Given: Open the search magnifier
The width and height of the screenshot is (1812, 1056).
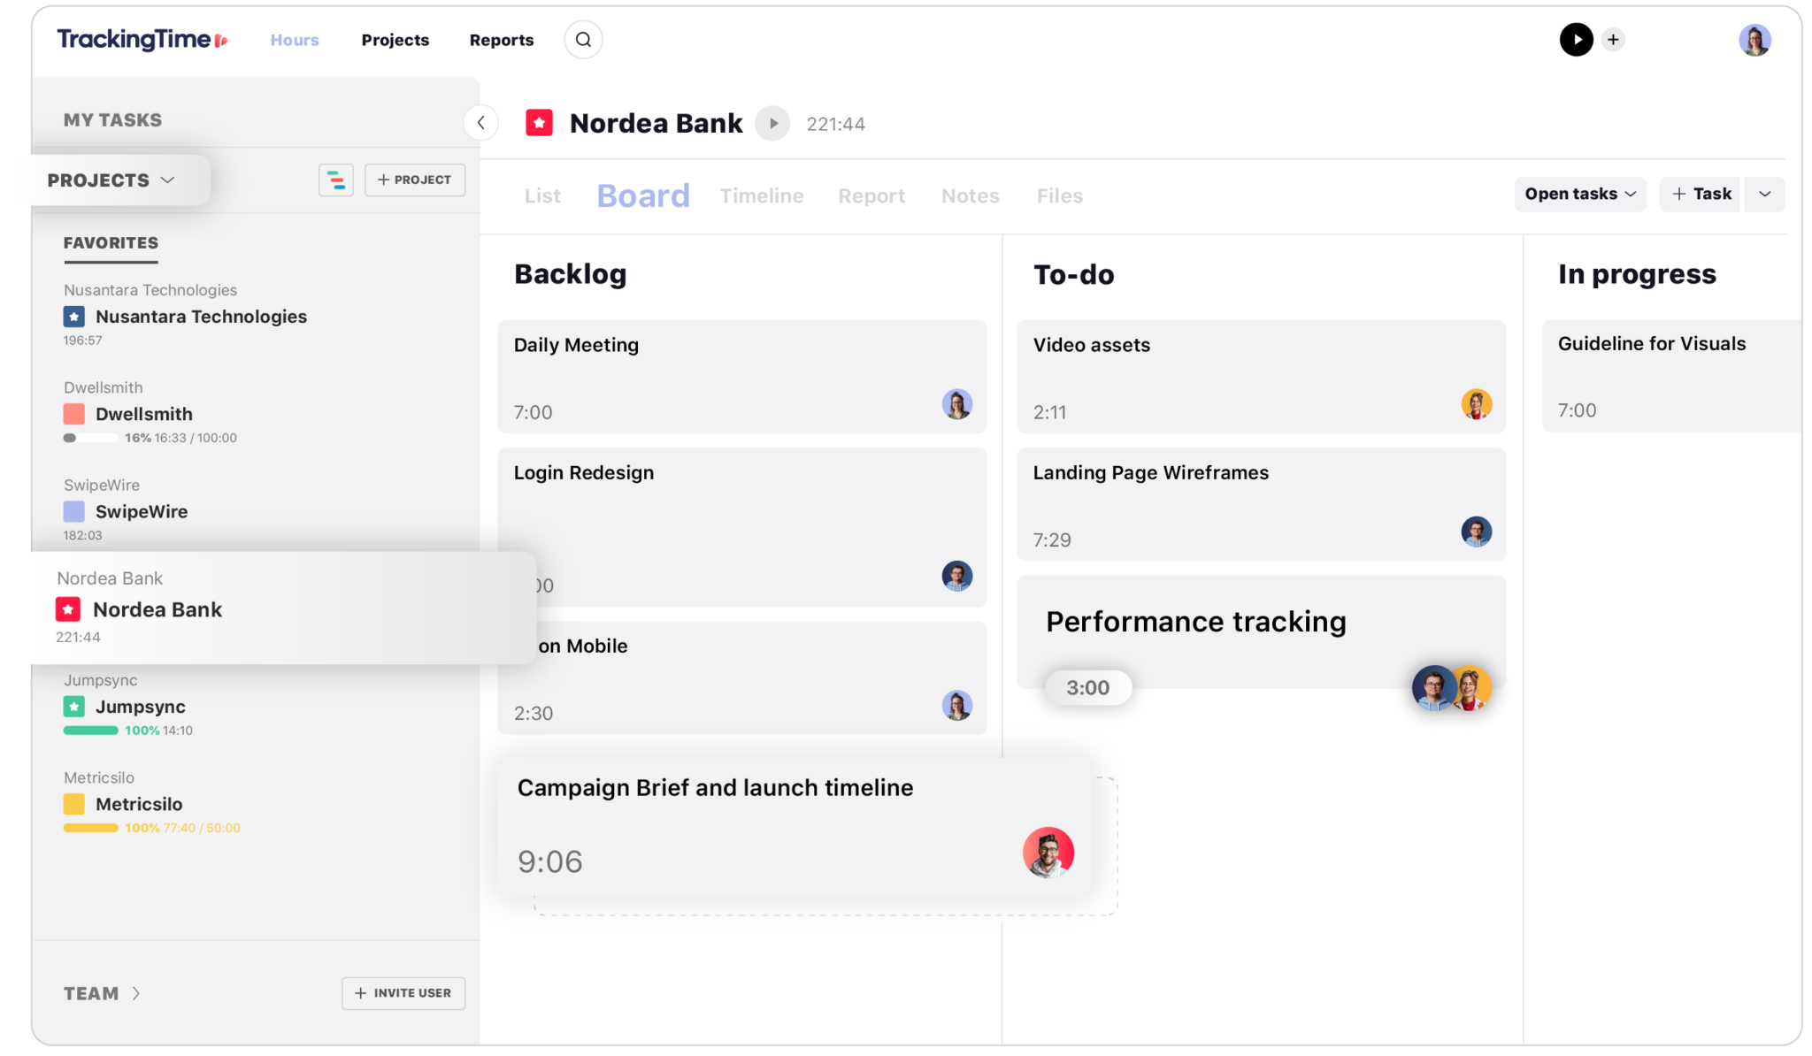Looking at the screenshot, I should [582, 39].
